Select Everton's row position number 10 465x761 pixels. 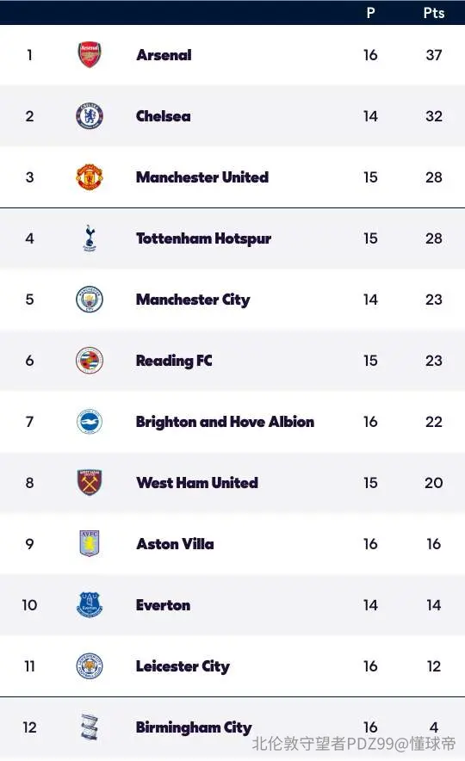[29, 605]
